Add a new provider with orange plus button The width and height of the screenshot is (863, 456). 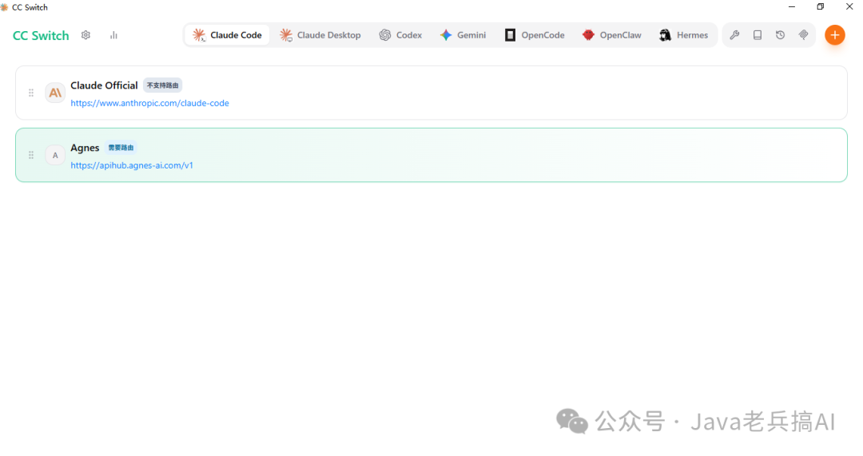[834, 35]
